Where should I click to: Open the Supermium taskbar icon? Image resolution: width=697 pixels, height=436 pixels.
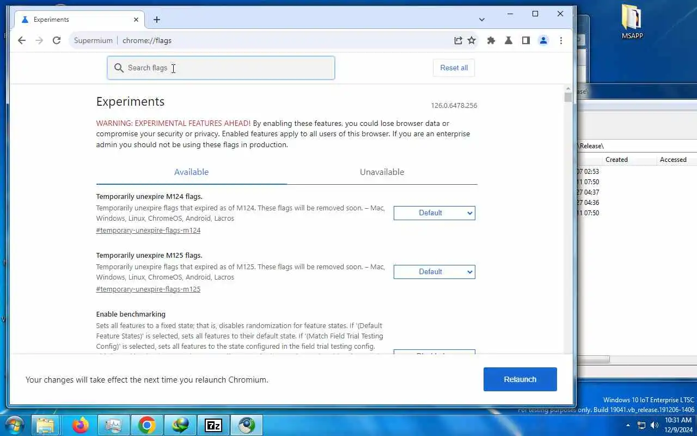(x=247, y=425)
